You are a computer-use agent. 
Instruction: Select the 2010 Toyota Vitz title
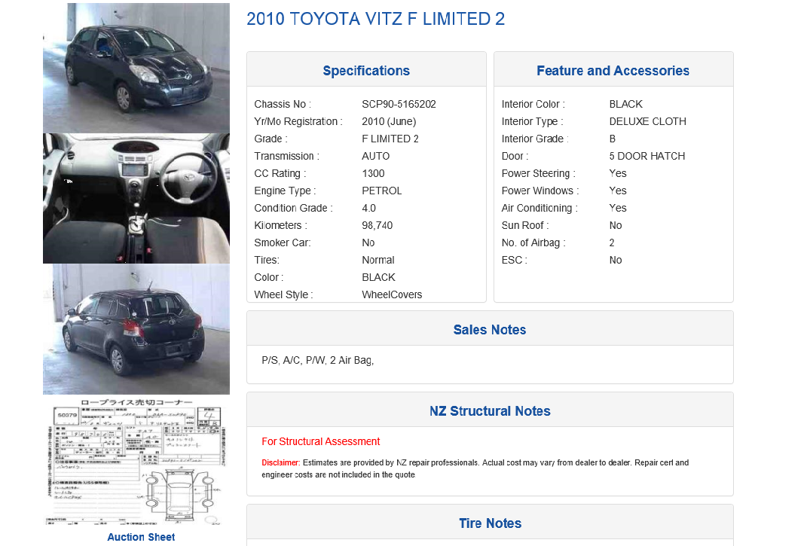(x=375, y=19)
